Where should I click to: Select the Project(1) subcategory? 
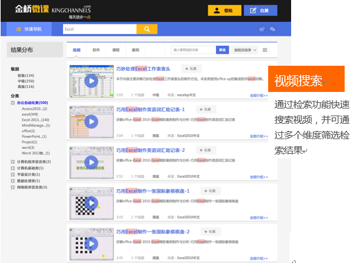point(29,142)
